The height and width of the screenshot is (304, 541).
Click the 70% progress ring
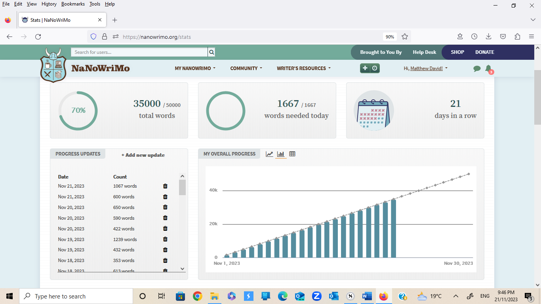(x=78, y=110)
